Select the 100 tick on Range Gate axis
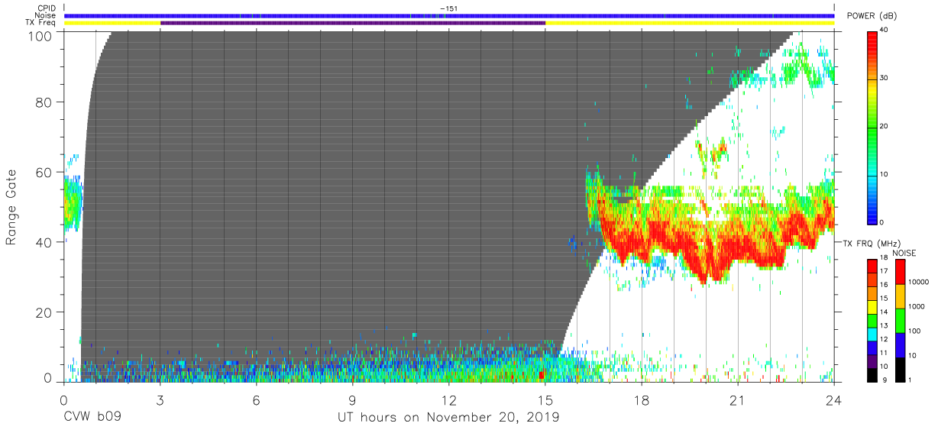Viewport: 938px width, 433px height. tap(40, 36)
